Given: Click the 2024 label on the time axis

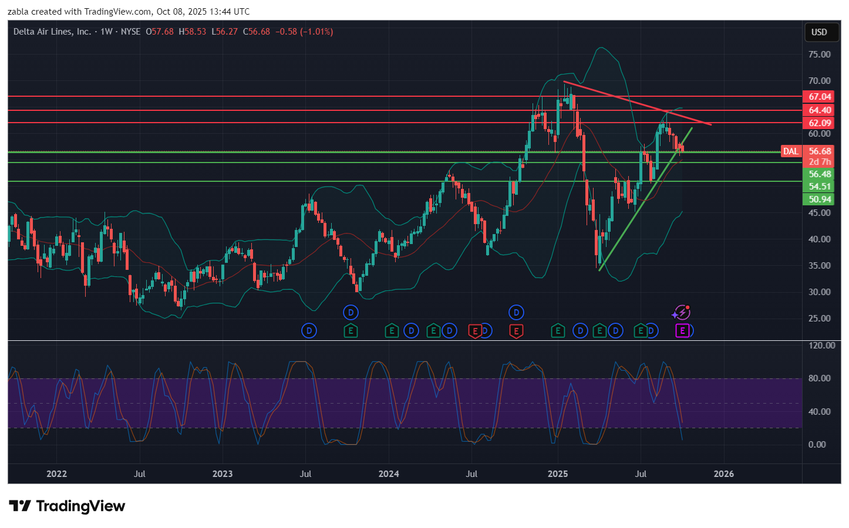Looking at the screenshot, I should (389, 474).
